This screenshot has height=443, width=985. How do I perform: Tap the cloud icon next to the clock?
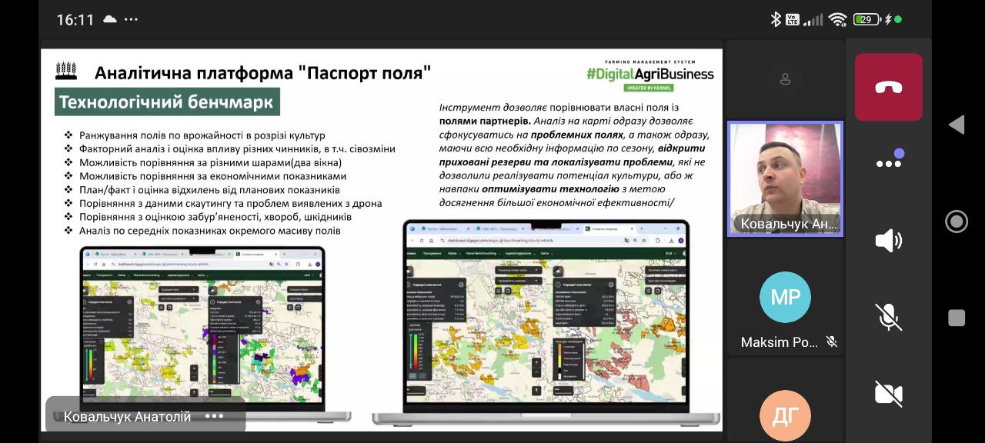pos(109,19)
